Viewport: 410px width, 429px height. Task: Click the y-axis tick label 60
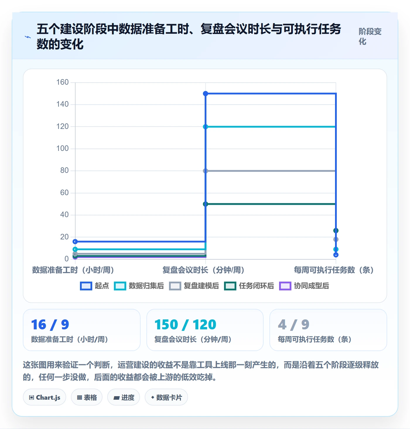tap(64, 193)
